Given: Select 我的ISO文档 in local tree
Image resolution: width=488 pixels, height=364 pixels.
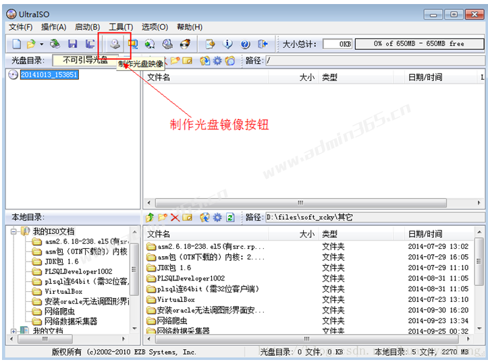Looking at the screenshot, I should click(53, 231).
